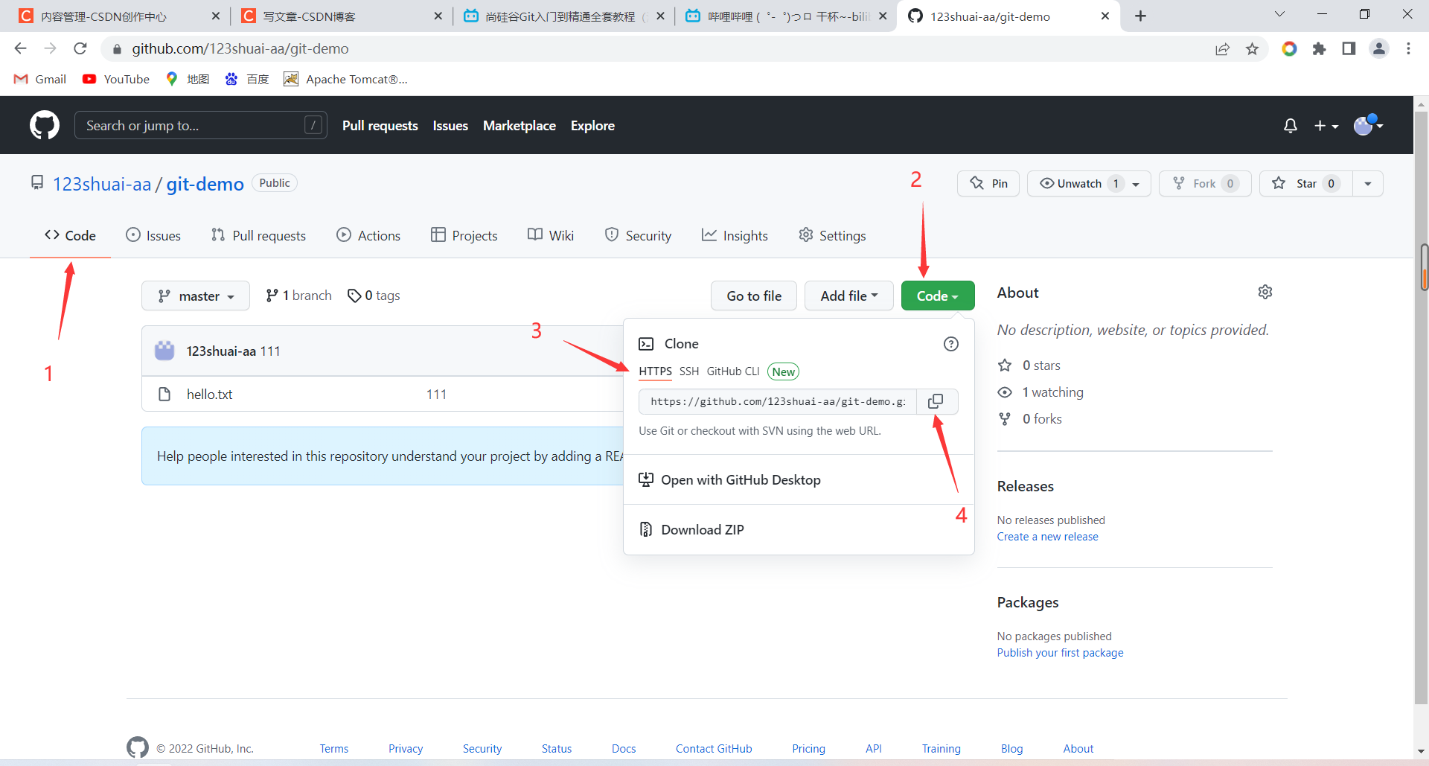Click Go to file button
Screen dimensions: 1429x766
754,296
